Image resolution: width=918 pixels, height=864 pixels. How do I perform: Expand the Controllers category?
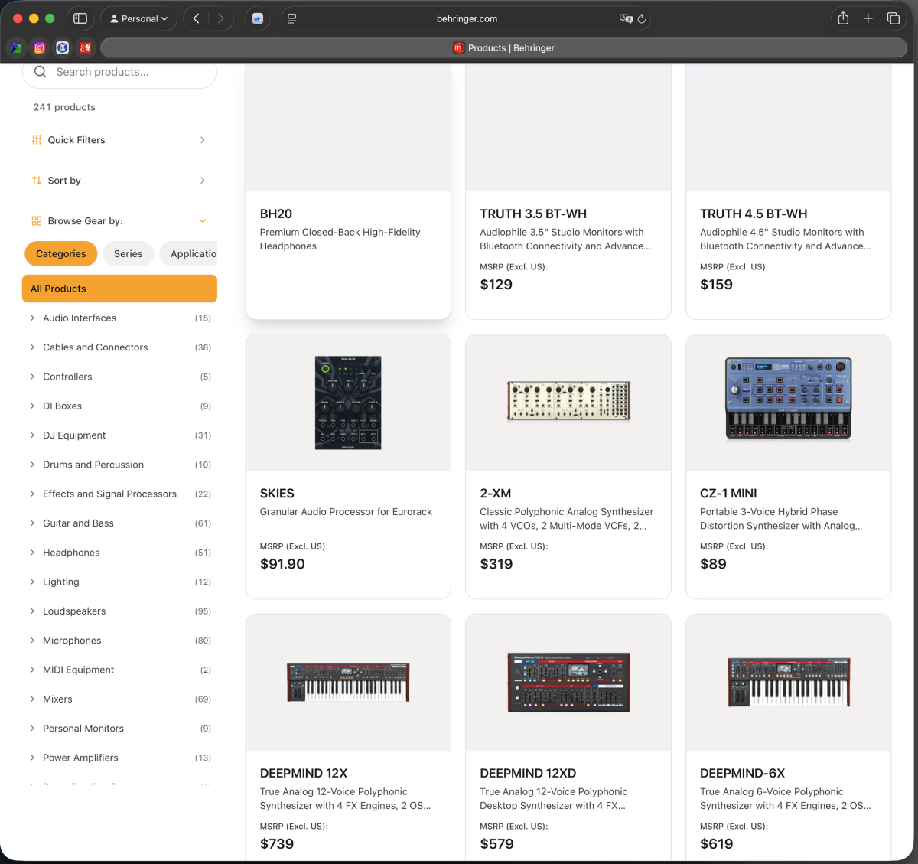32,377
